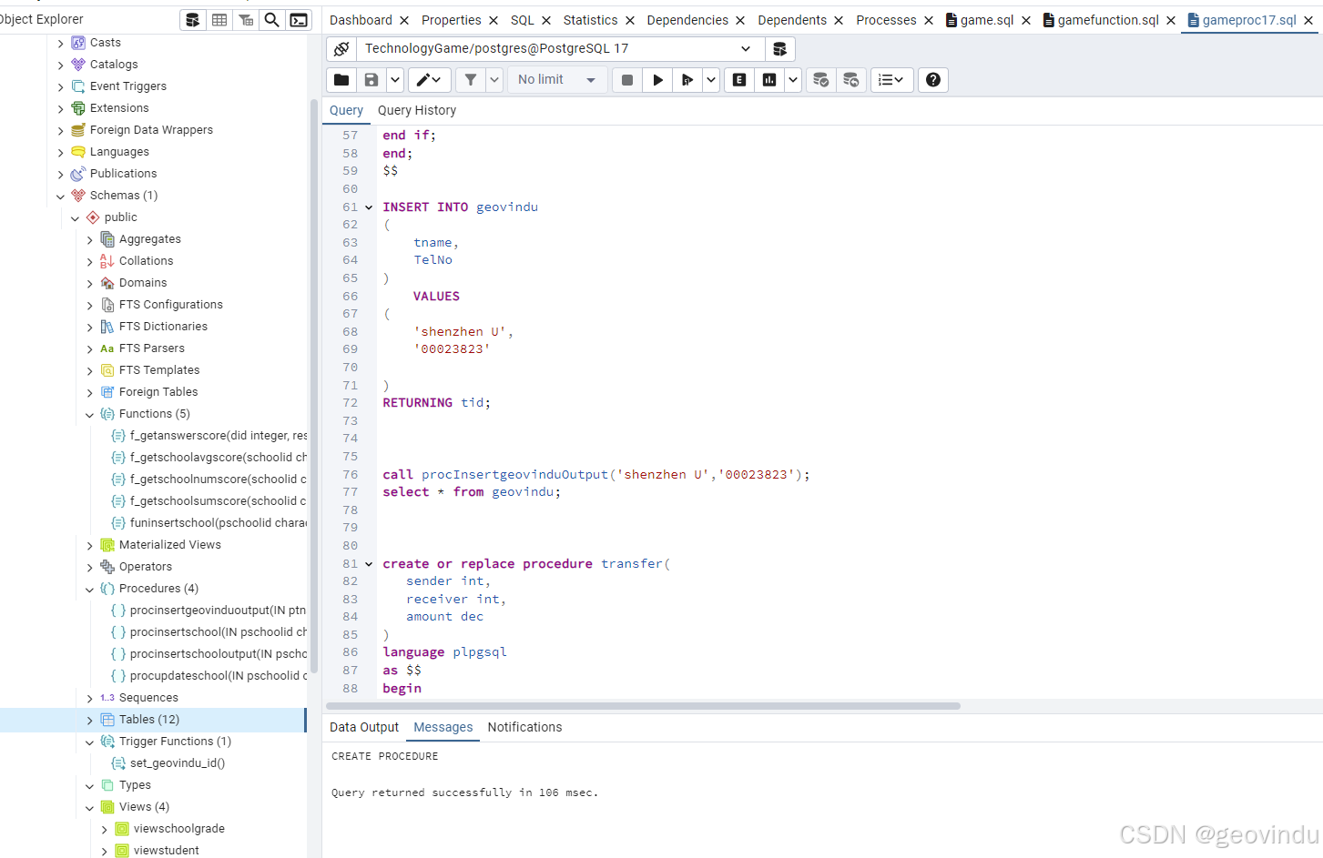The width and height of the screenshot is (1323, 858).
Task: Select the set_geovindu_id() trigger function
Action: coord(178,763)
